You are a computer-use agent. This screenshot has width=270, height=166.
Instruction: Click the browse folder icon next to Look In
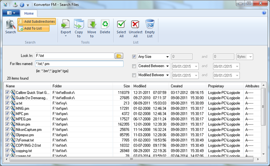[x=119, y=56]
